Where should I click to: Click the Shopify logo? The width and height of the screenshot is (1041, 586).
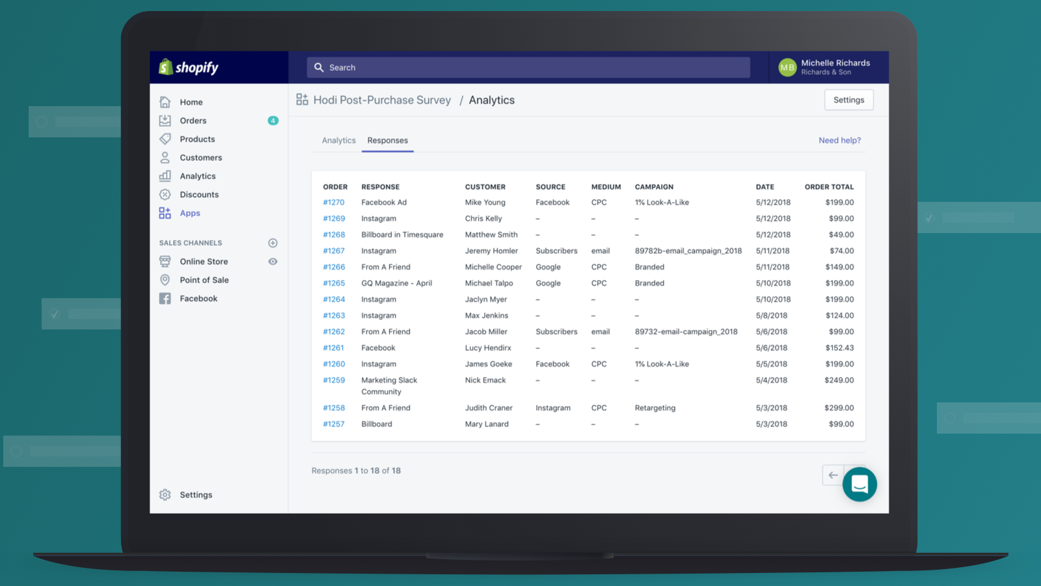tap(189, 67)
